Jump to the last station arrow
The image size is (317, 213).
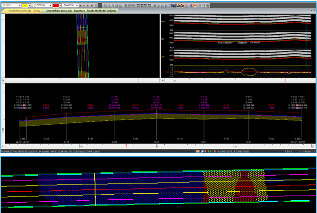(92, 5)
